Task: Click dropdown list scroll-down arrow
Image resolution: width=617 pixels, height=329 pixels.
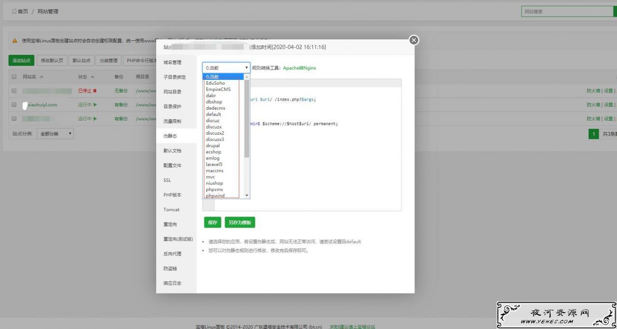Action: click(247, 195)
